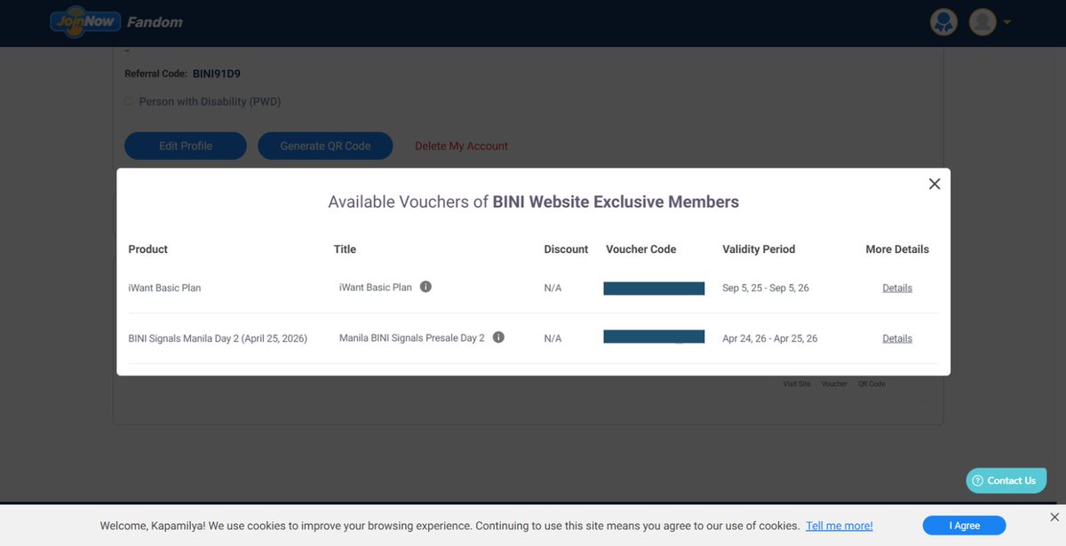
Task: Click the Visit Site label behind dialog
Action: (797, 384)
